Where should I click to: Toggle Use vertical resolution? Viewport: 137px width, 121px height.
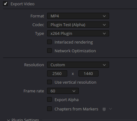pyautogui.click(x=49, y=82)
